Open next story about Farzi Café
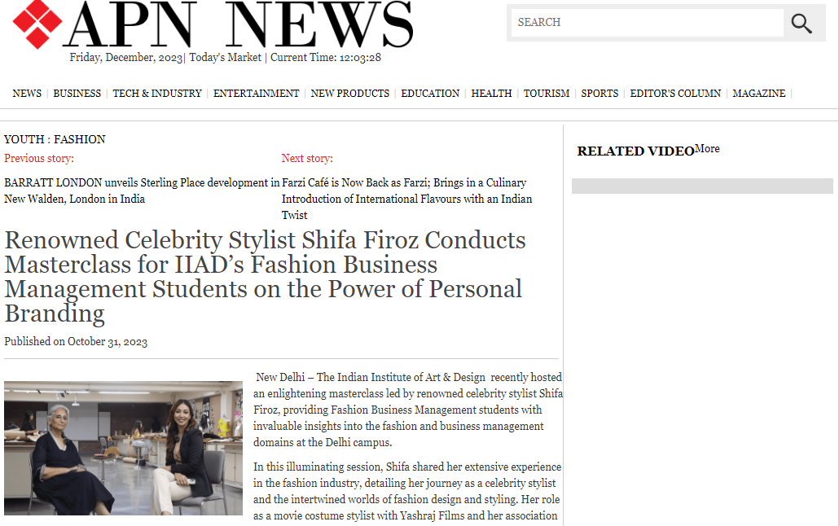This screenshot has width=839, height=526. 406,199
